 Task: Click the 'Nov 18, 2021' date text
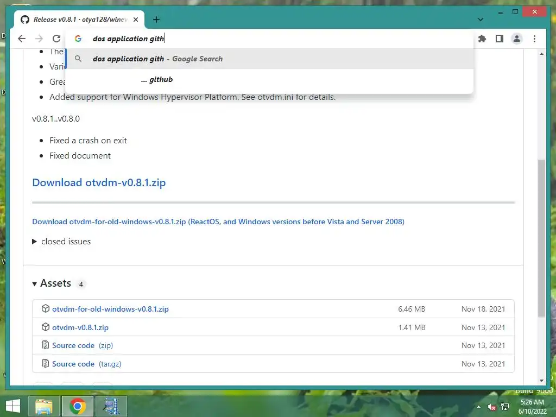point(483,309)
